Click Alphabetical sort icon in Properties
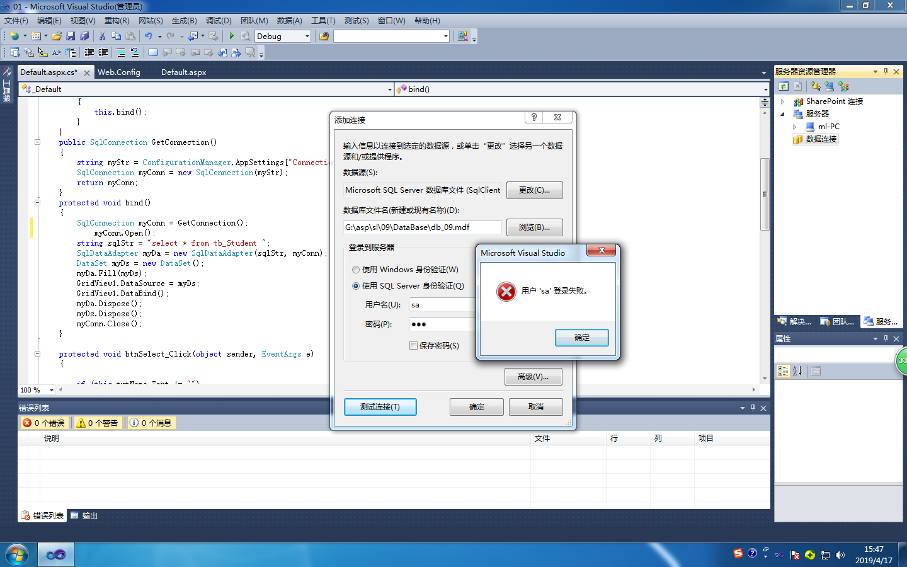907x567 pixels. tap(797, 371)
